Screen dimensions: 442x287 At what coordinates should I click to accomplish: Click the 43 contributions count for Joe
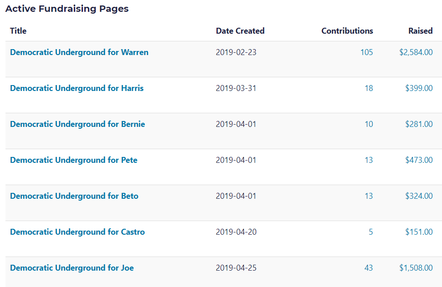pyautogui.click(x=369, y=268)
